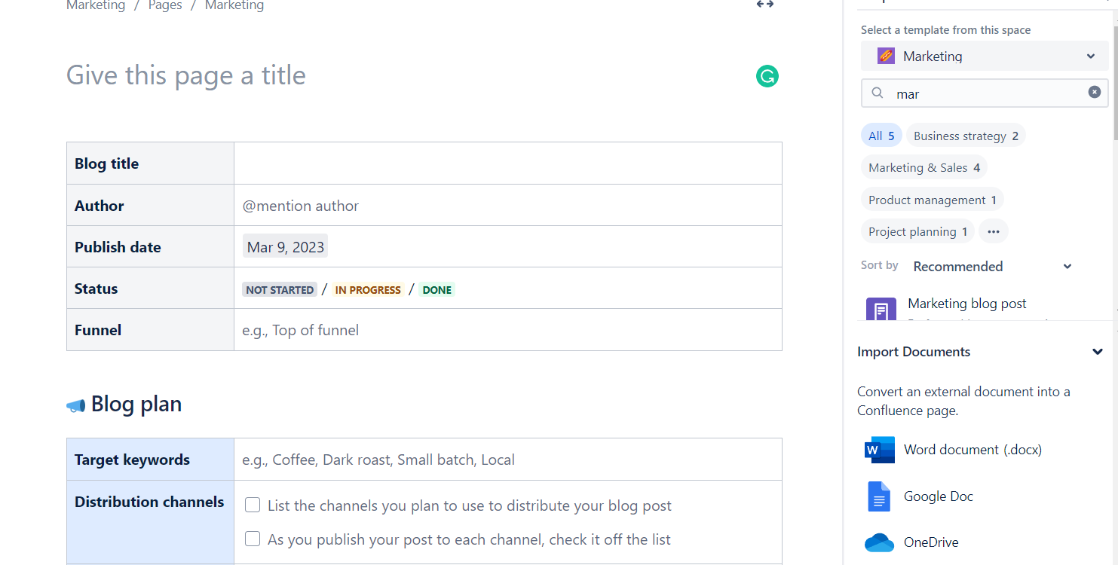
Task: Select the "All 5" filter tab
Action: pyautogui.click(x=881, y=136)
